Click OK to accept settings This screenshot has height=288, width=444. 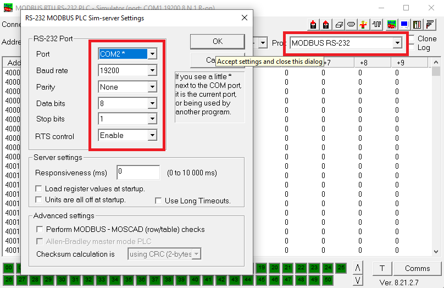(218, 41)
